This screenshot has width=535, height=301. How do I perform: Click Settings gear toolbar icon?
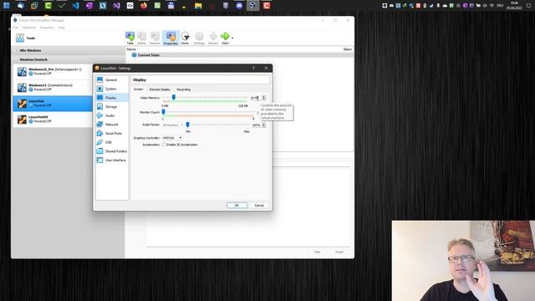click(199, 38)
